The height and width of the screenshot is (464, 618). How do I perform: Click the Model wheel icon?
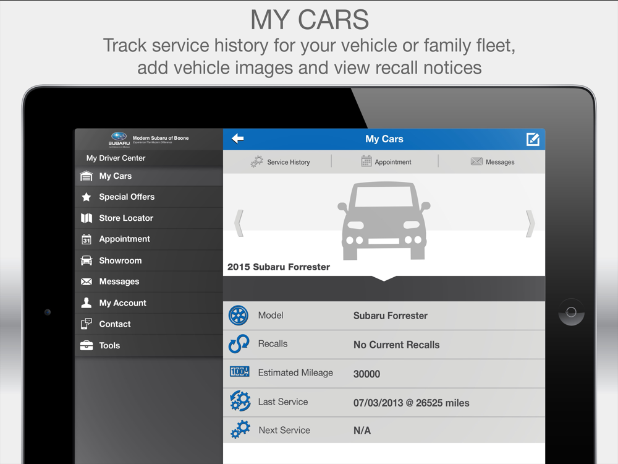(239, 316)
